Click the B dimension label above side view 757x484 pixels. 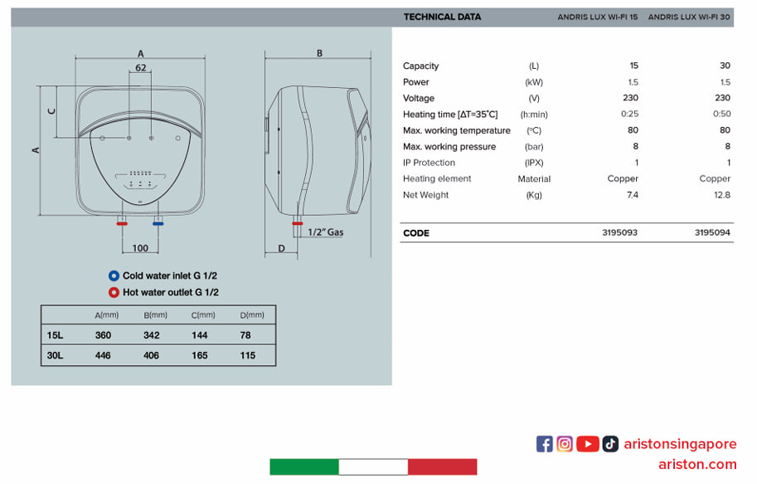tap(319, 54)
